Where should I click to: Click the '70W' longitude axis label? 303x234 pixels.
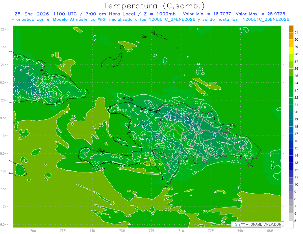coord(211,230)
